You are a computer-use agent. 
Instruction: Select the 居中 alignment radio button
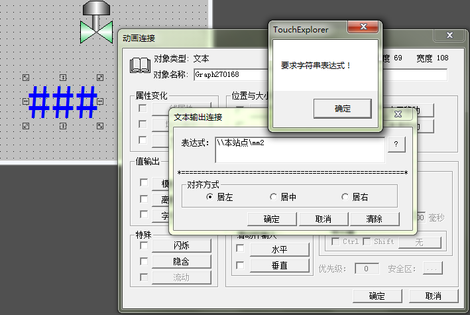point(274,197)
